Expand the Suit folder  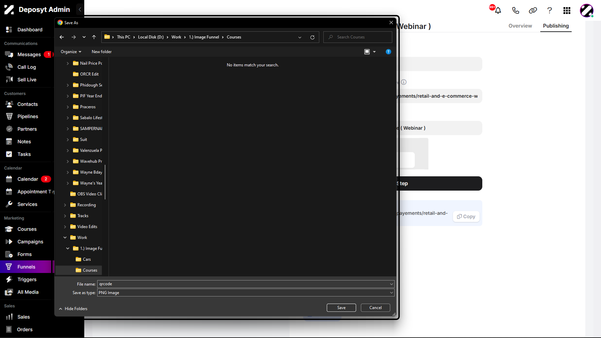point(68,140)
